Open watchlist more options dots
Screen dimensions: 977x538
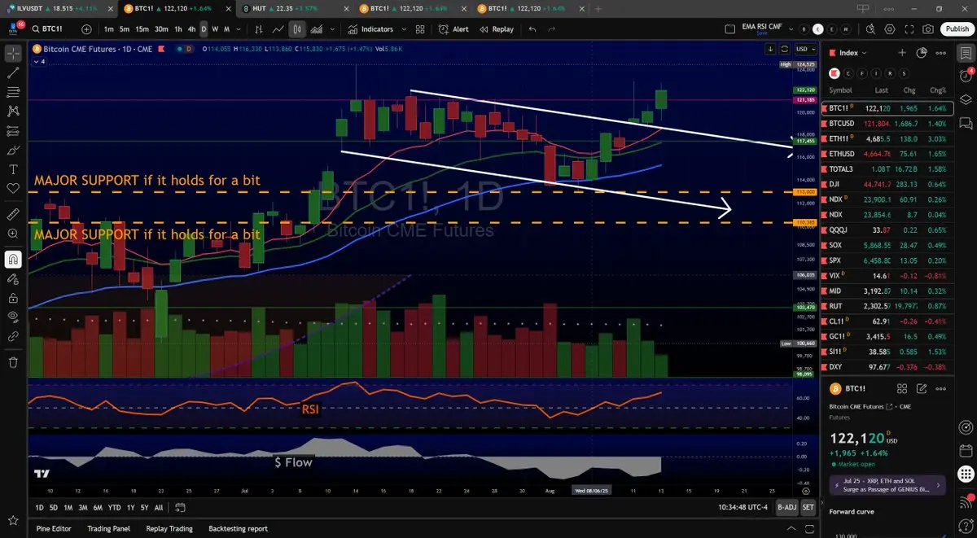[941, 53]
